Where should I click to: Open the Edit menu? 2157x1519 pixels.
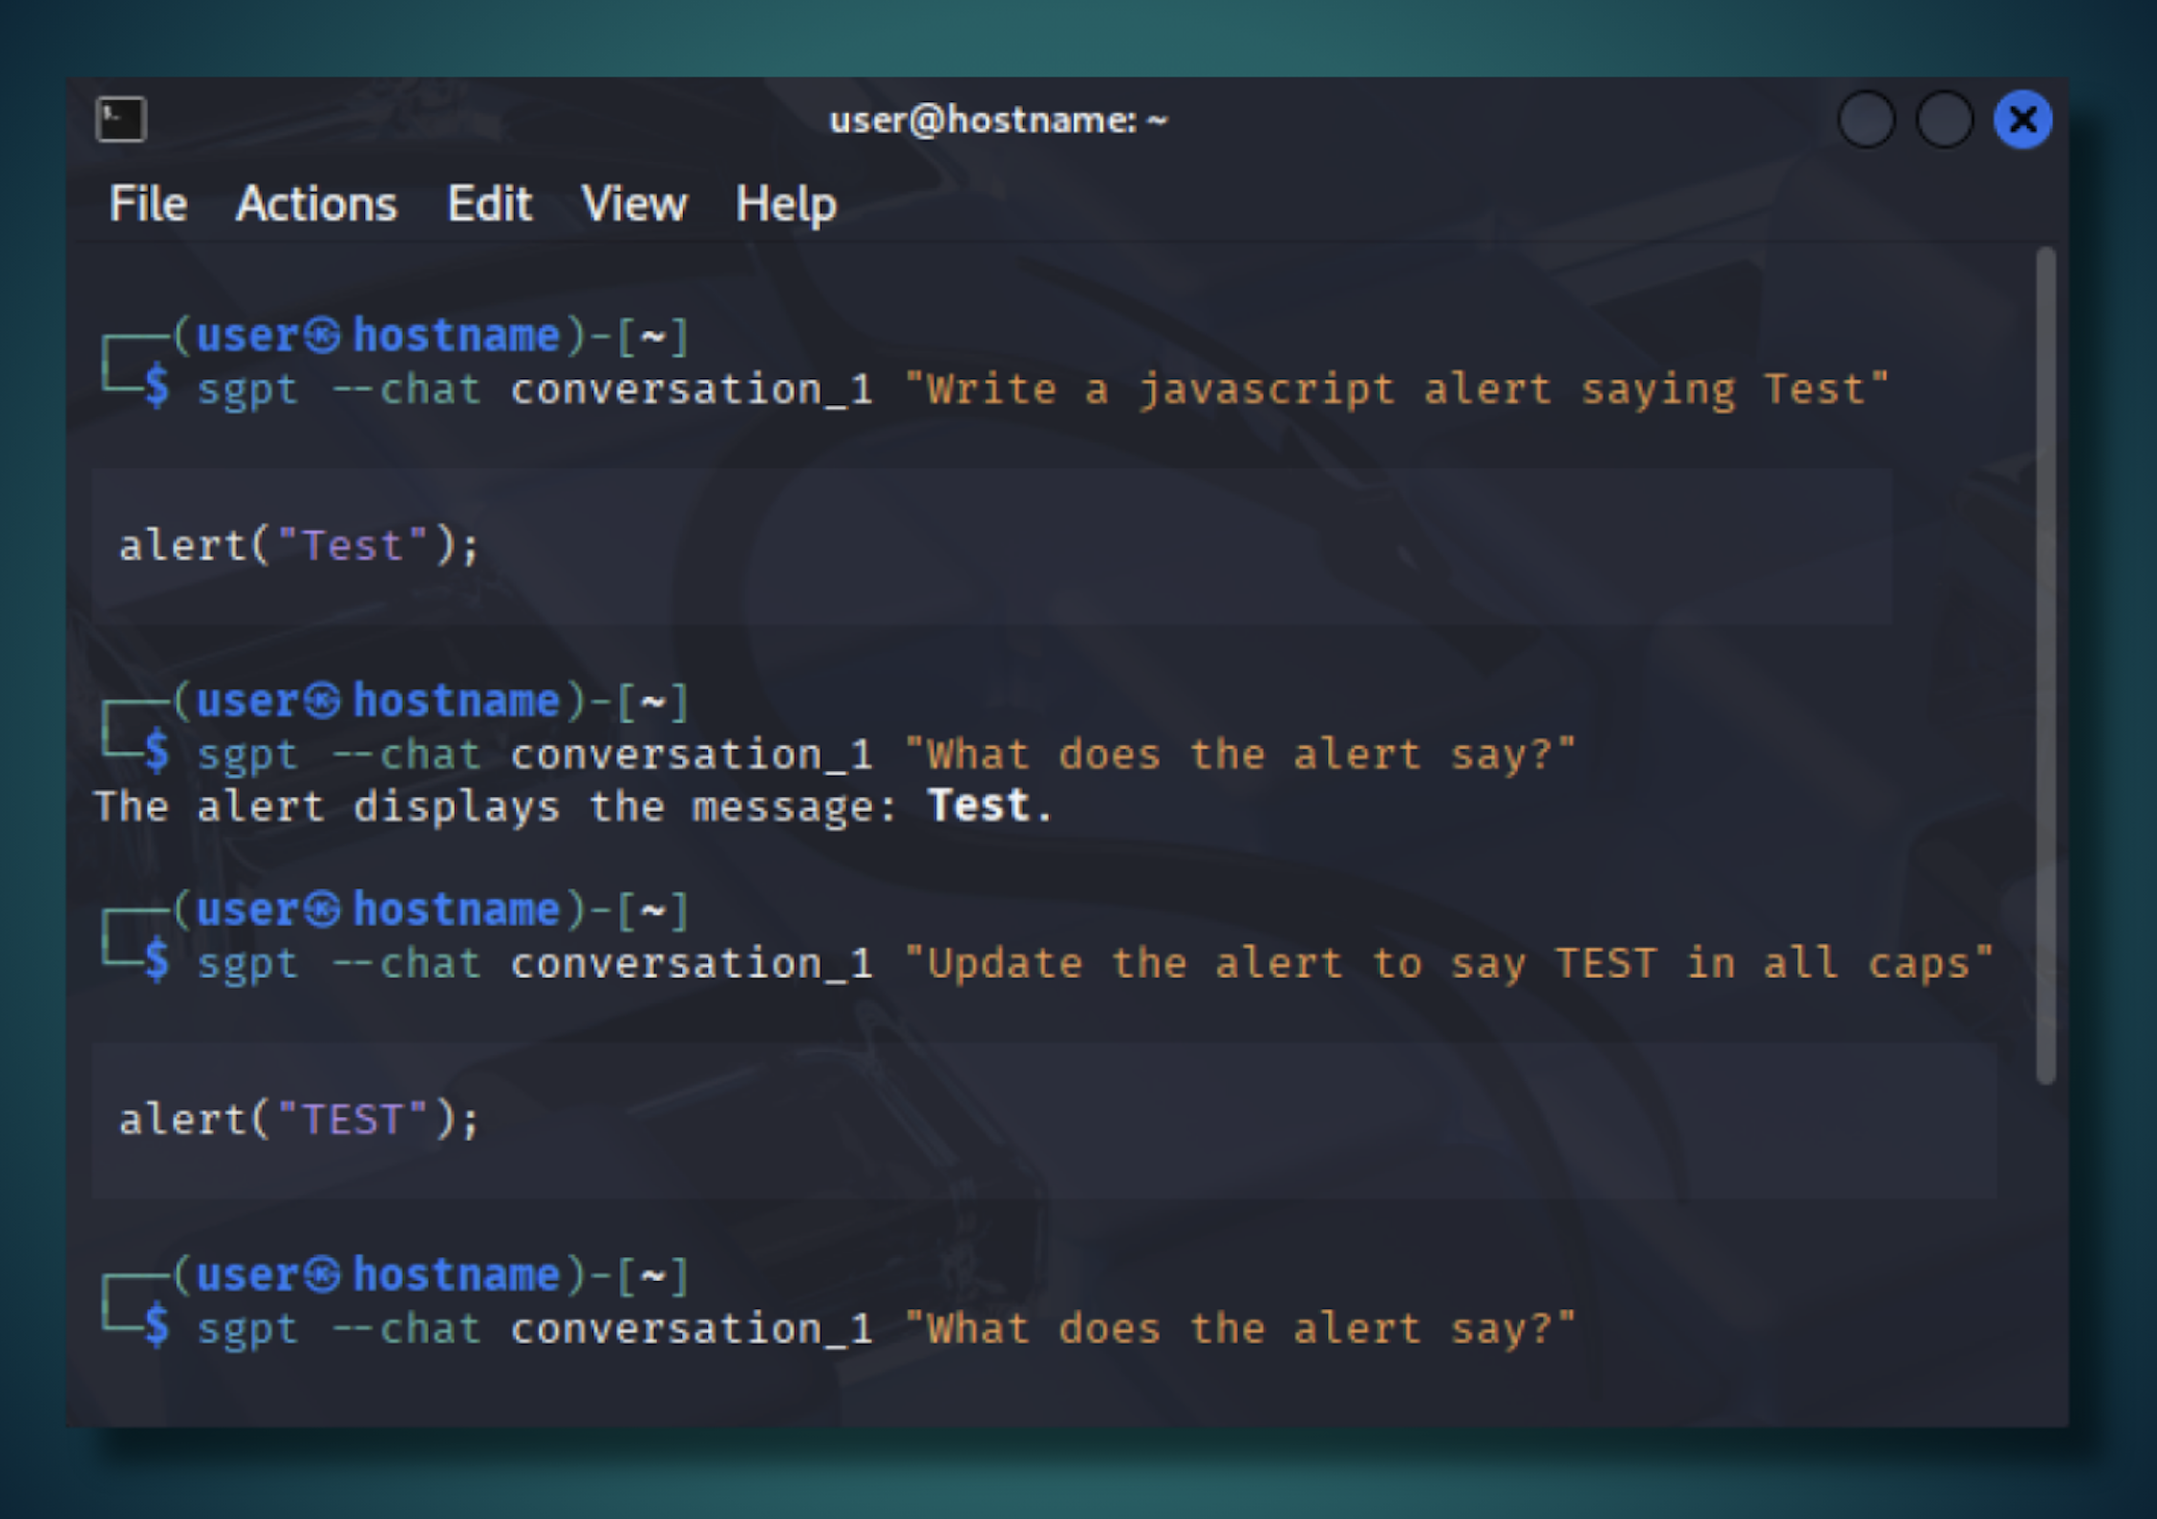(x=490, y=203)
